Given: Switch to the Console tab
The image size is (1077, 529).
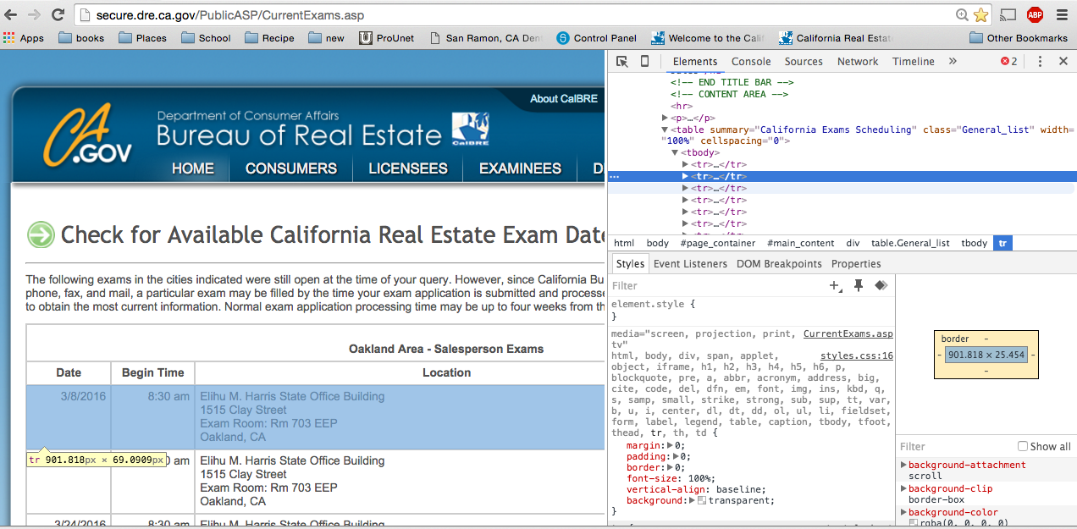Looking at the screenshot, I should click(x=751, y=61).
